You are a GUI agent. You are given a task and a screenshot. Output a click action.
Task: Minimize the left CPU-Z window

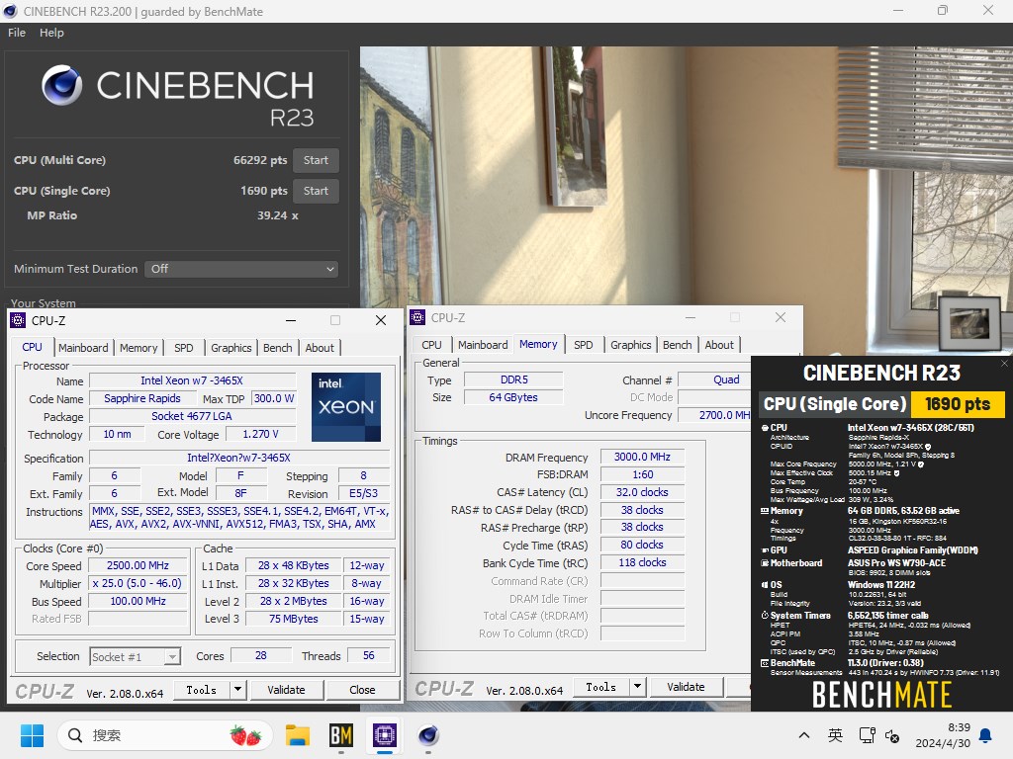pos(291,320)
